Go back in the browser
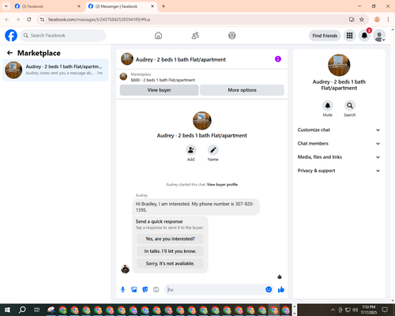395x316 pixels. pos(7,20)
